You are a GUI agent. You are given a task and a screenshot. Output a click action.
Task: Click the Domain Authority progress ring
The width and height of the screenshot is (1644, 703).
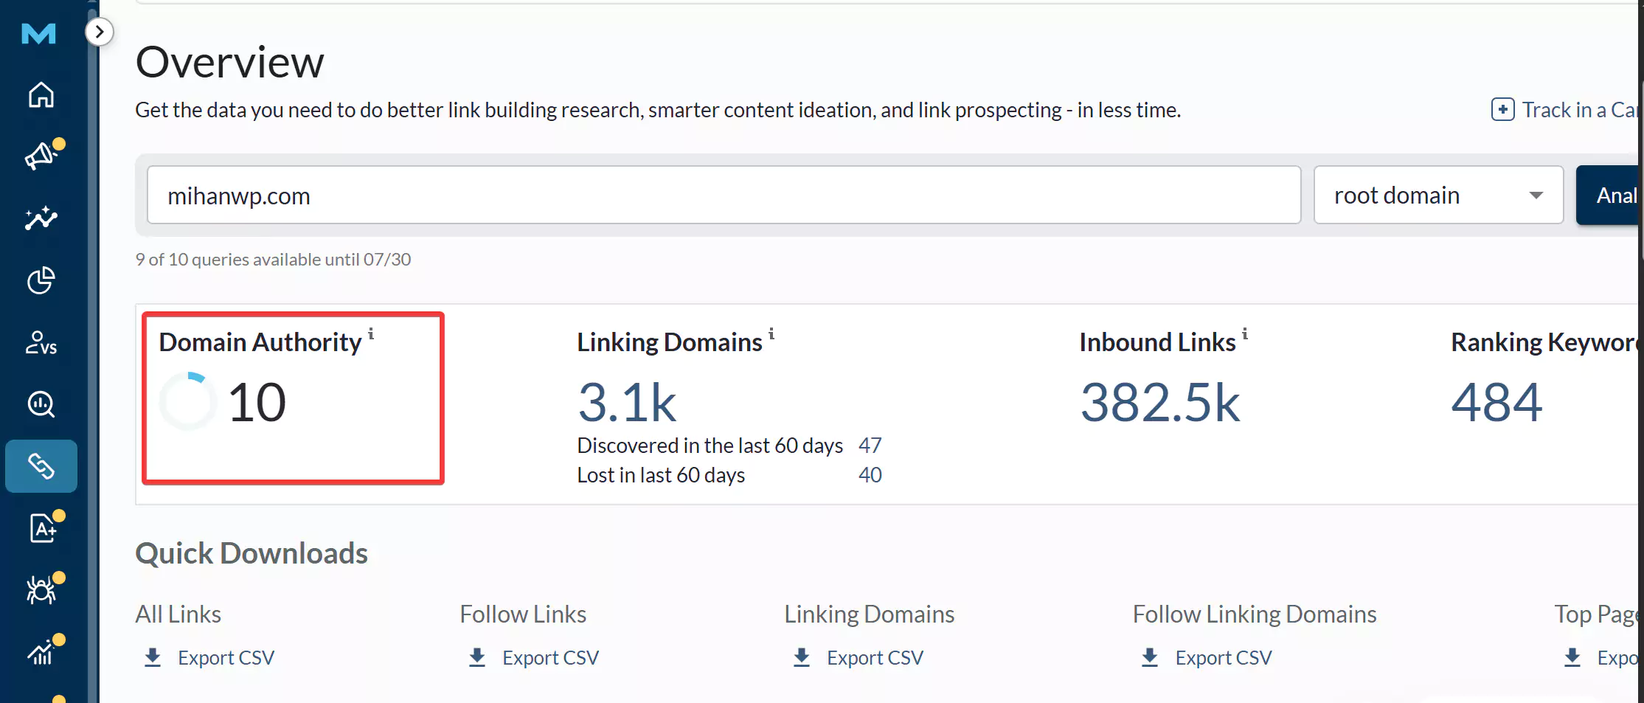coord(188,401)
